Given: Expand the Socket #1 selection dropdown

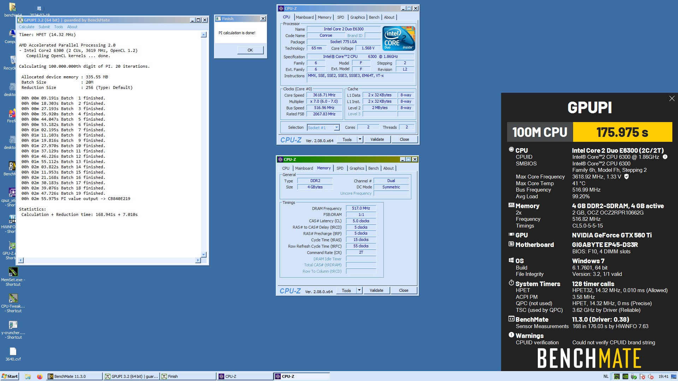Looking at the screenshot, I should coord(337,127).
